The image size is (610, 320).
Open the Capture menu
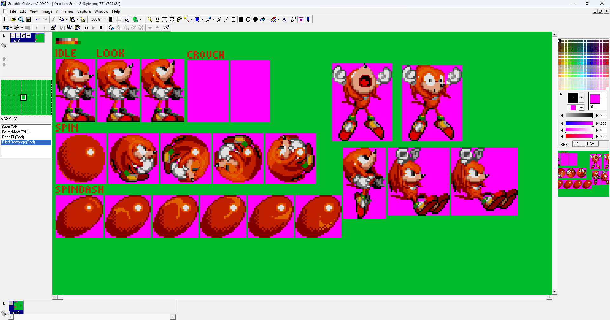(x=84, y=11)
